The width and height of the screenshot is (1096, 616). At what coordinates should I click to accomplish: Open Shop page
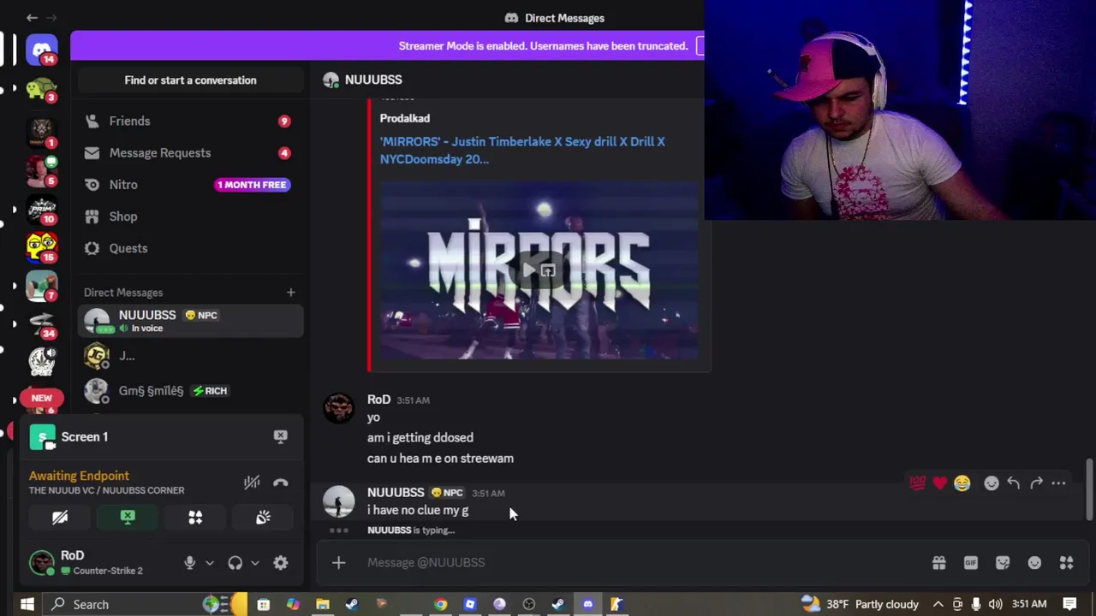[x=190, y=216]
